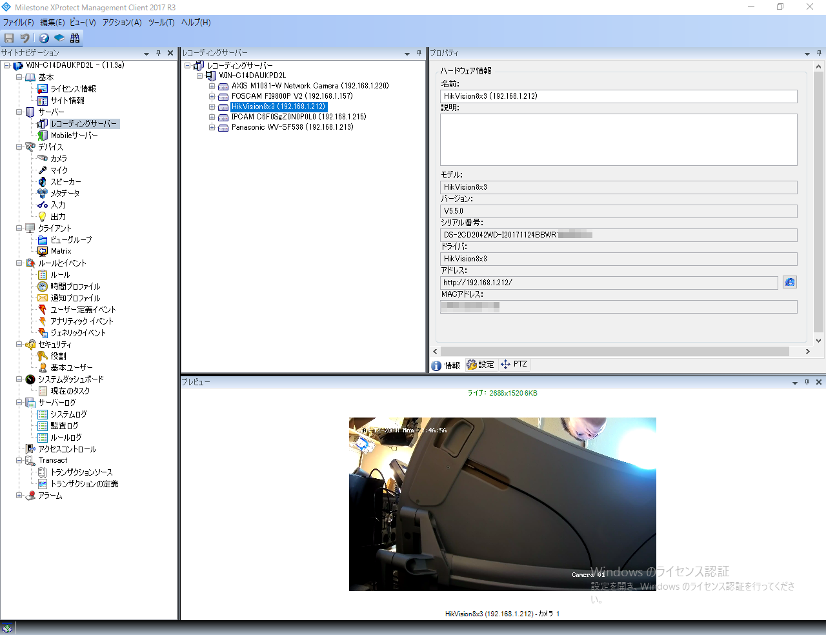The height and width of the screenshot is (635, 826).
Task: Collapse the セキュリティ tree node
Action: (x=19, y=344)
